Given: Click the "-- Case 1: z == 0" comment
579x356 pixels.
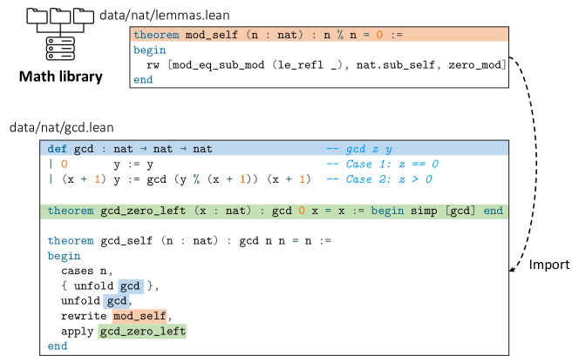Looking at the screenshot, I should pos(382,164).
